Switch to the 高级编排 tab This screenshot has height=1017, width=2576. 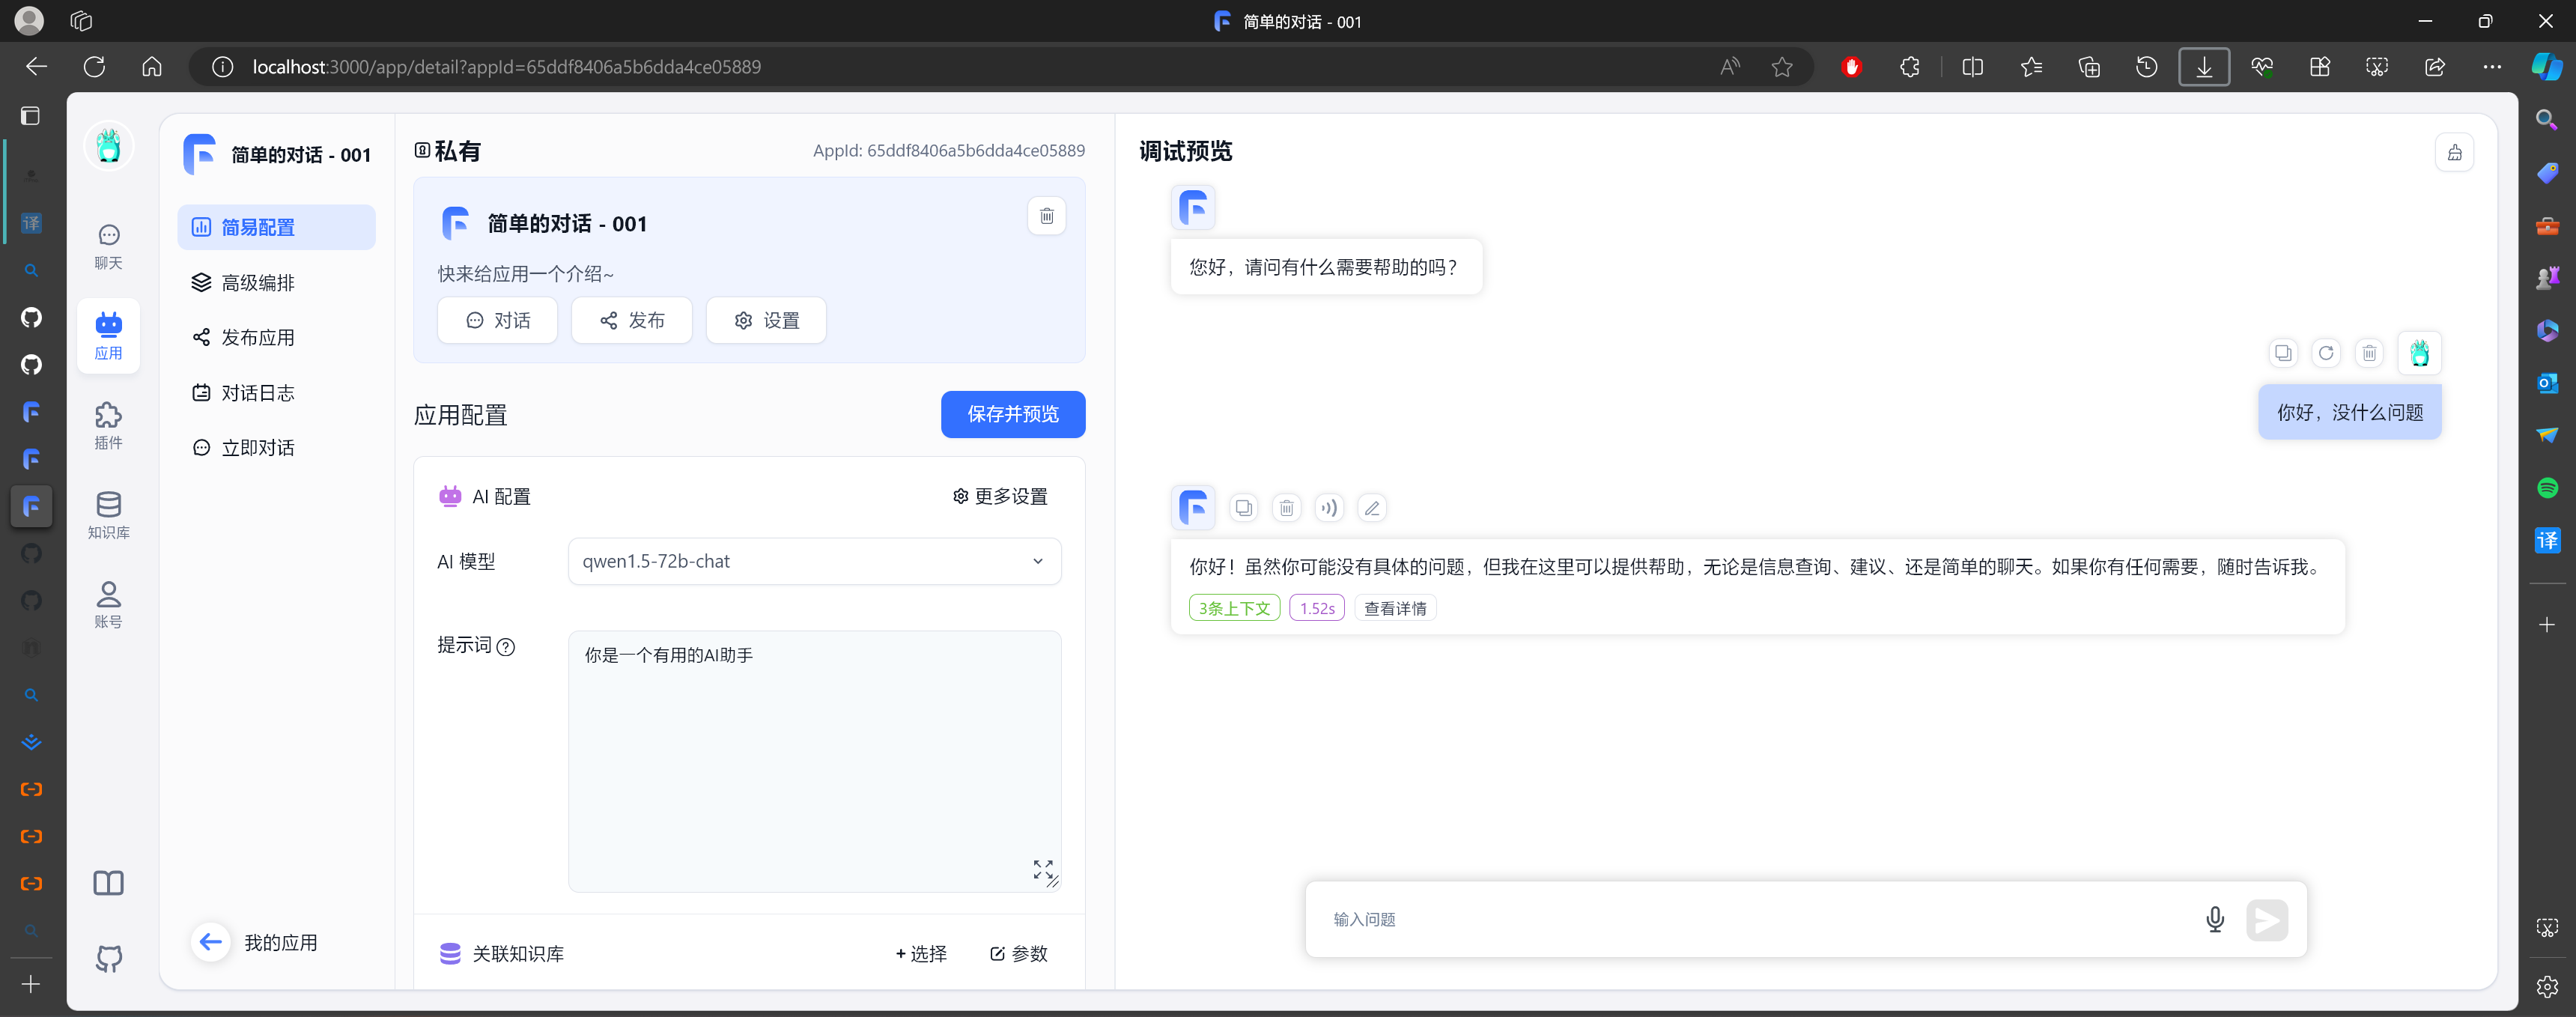(x=257, y=283)
